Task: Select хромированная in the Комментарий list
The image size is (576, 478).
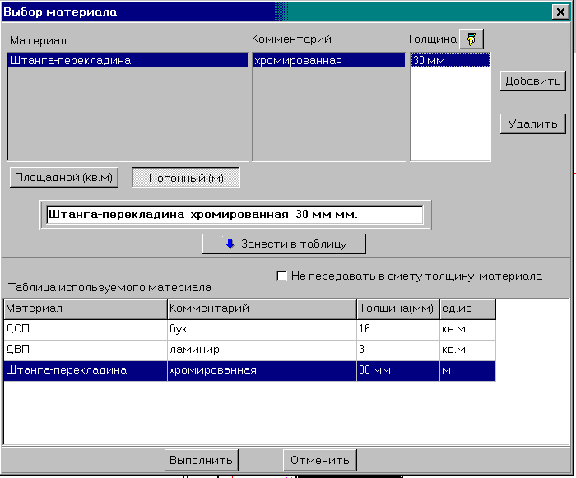Action: [329, 60]
